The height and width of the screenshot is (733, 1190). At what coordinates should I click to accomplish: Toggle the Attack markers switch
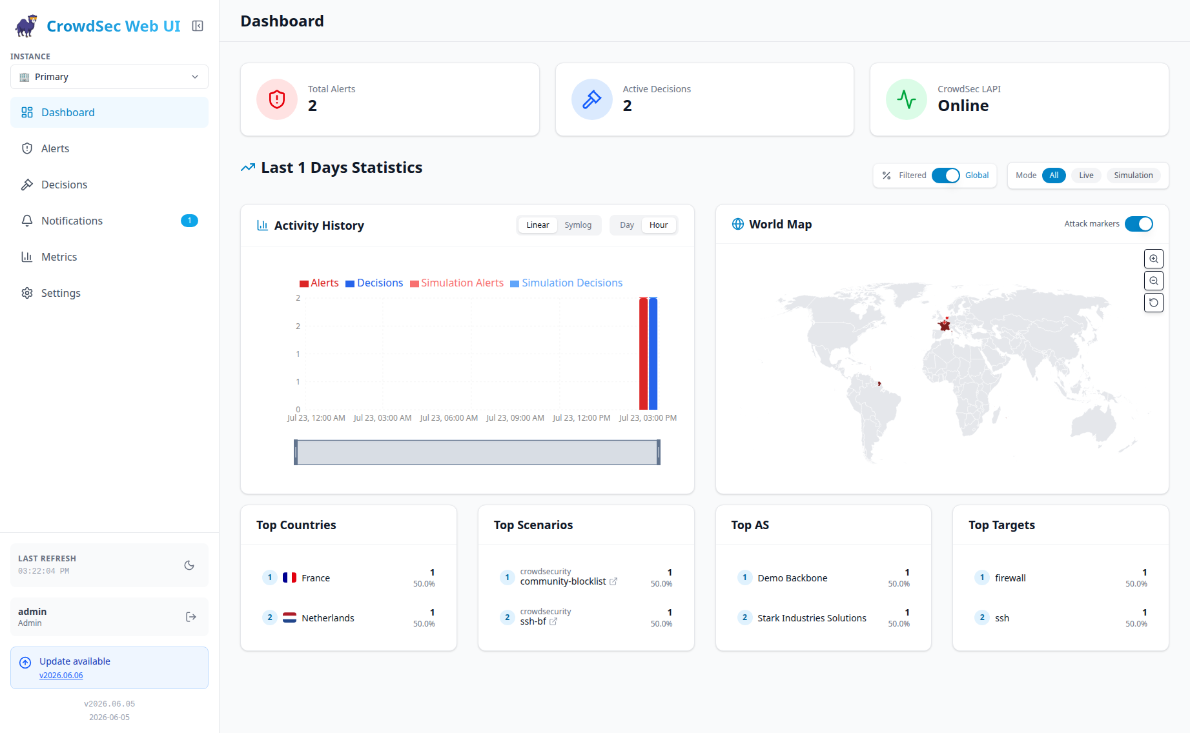[1139, 224]
